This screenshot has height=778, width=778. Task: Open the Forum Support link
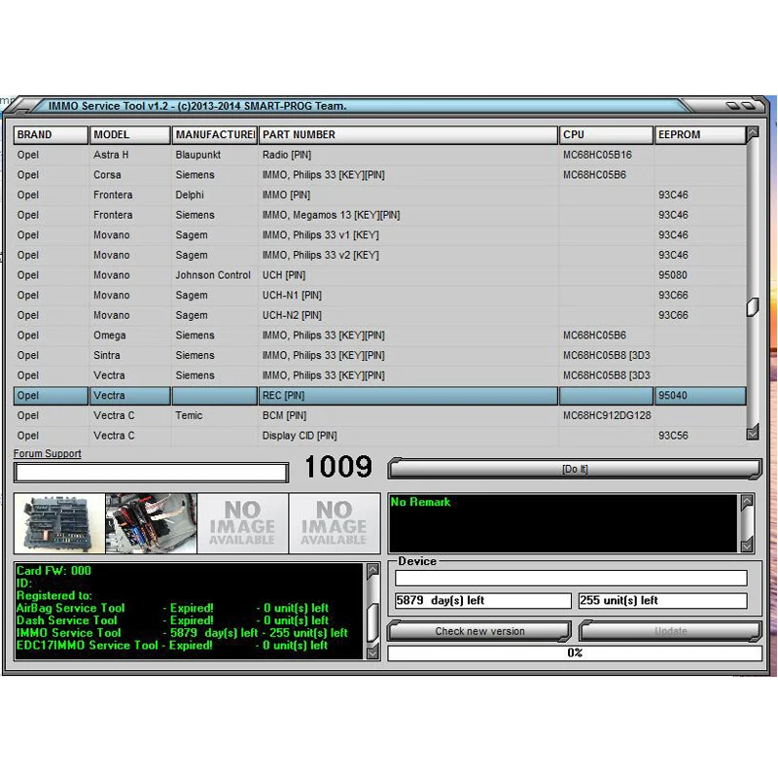tap(47, 453)
